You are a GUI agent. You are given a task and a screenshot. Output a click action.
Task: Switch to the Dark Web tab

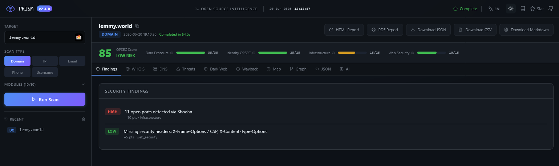click(216, 69)
